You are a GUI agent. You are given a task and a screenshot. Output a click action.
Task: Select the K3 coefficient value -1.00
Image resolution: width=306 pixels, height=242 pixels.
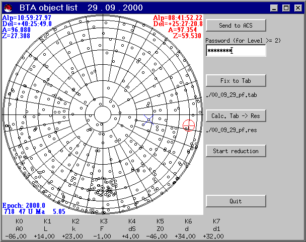coord(104,235)
